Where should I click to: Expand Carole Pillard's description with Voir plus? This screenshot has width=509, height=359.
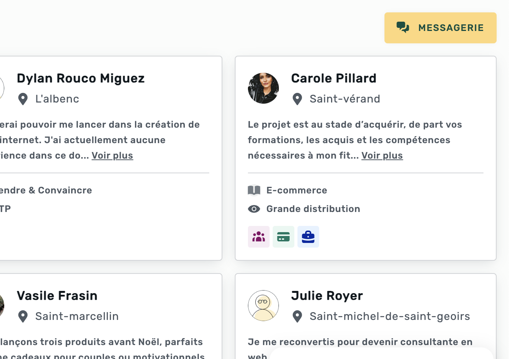(382, 156)
